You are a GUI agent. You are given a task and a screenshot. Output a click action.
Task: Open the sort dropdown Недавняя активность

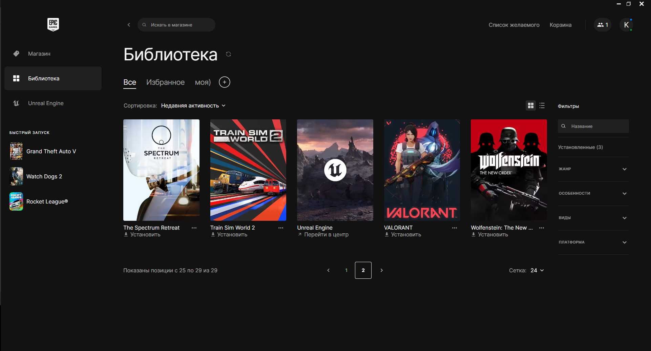[x=193, y=106]
